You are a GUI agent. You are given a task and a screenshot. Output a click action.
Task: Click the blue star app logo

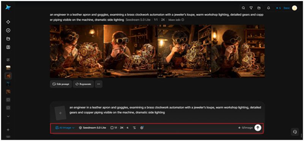pyautogui.click(x=8, y=7)
